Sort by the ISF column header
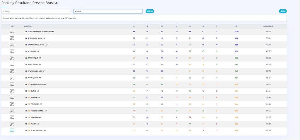The height and width of the screenshot is (140, 300). point(236,26)
